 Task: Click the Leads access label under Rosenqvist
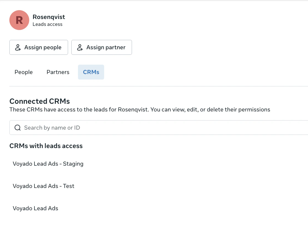pyautogui.click(x=47, y=24)
